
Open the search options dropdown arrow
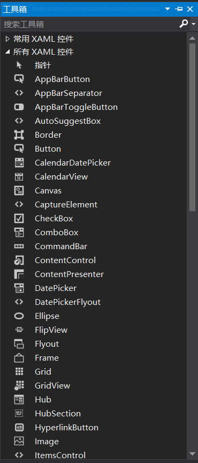pos(194,24)
